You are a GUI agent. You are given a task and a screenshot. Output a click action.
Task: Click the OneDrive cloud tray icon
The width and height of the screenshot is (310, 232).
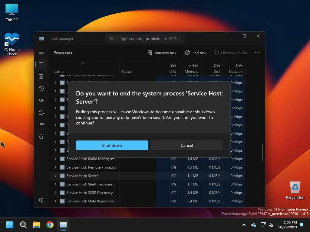click(x=253, y=225)
